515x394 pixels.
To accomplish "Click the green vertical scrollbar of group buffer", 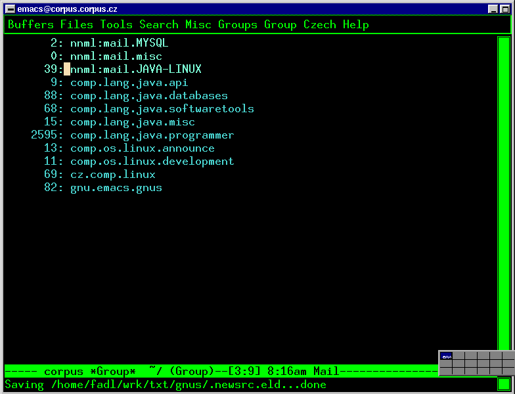I will coord(504,197).
